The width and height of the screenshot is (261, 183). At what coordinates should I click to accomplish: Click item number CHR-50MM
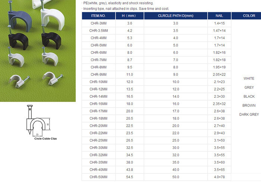[x=98, y=177]
